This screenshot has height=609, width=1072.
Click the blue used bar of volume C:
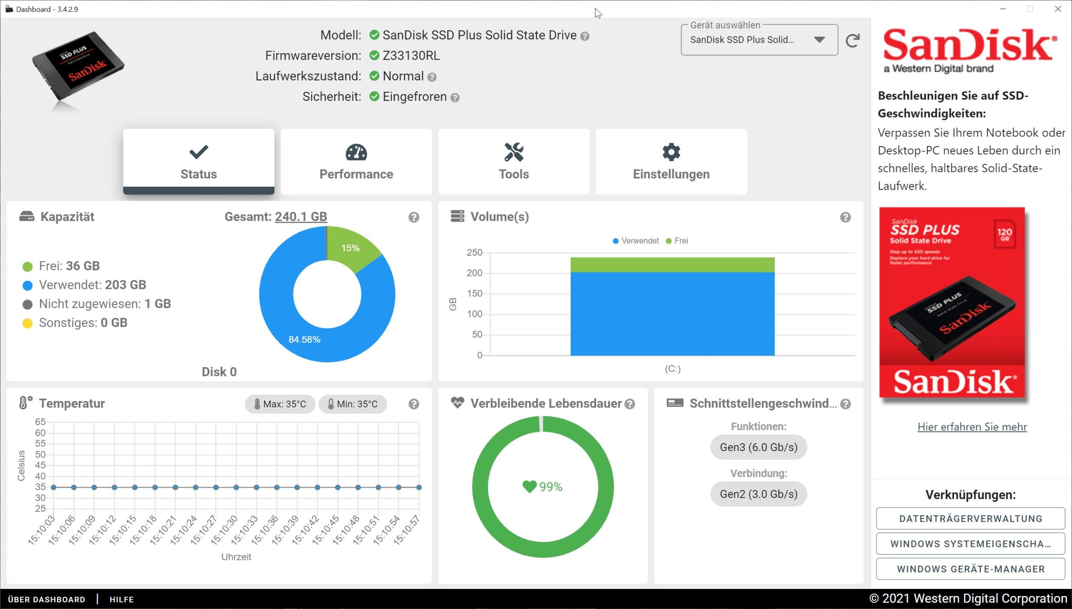673,314
